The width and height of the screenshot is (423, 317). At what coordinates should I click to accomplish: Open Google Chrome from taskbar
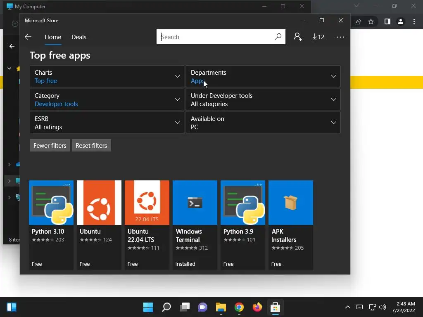tap(239, 307)
